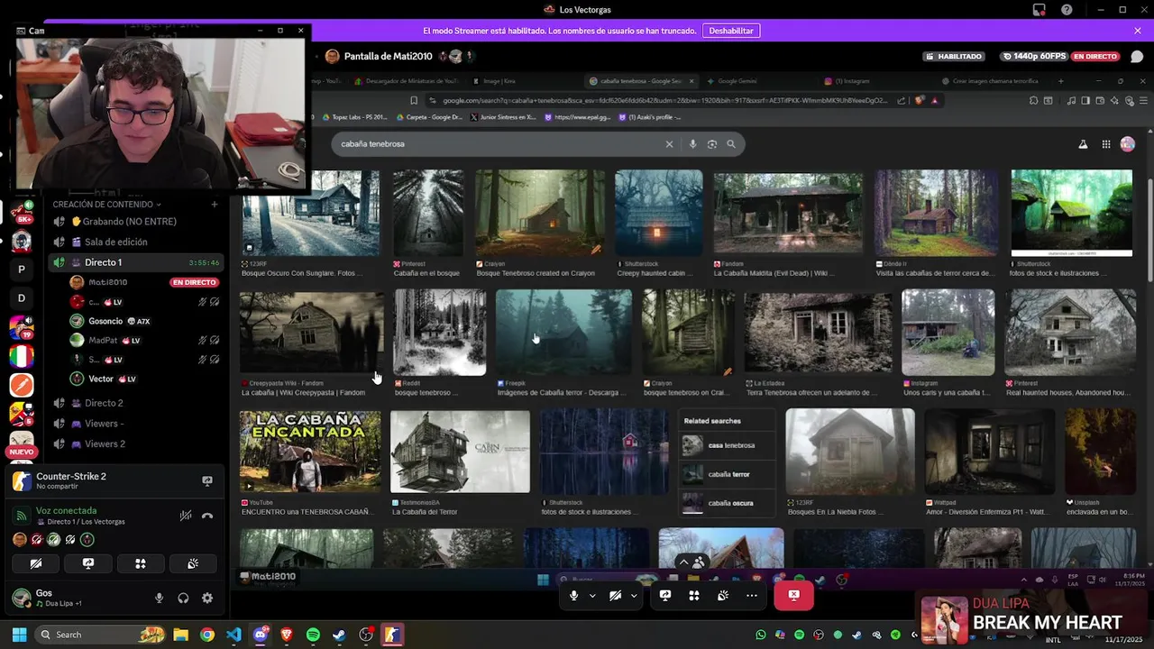
Task: Switch to Counter-Strike 2 in the taskbar
Action: 392,635
